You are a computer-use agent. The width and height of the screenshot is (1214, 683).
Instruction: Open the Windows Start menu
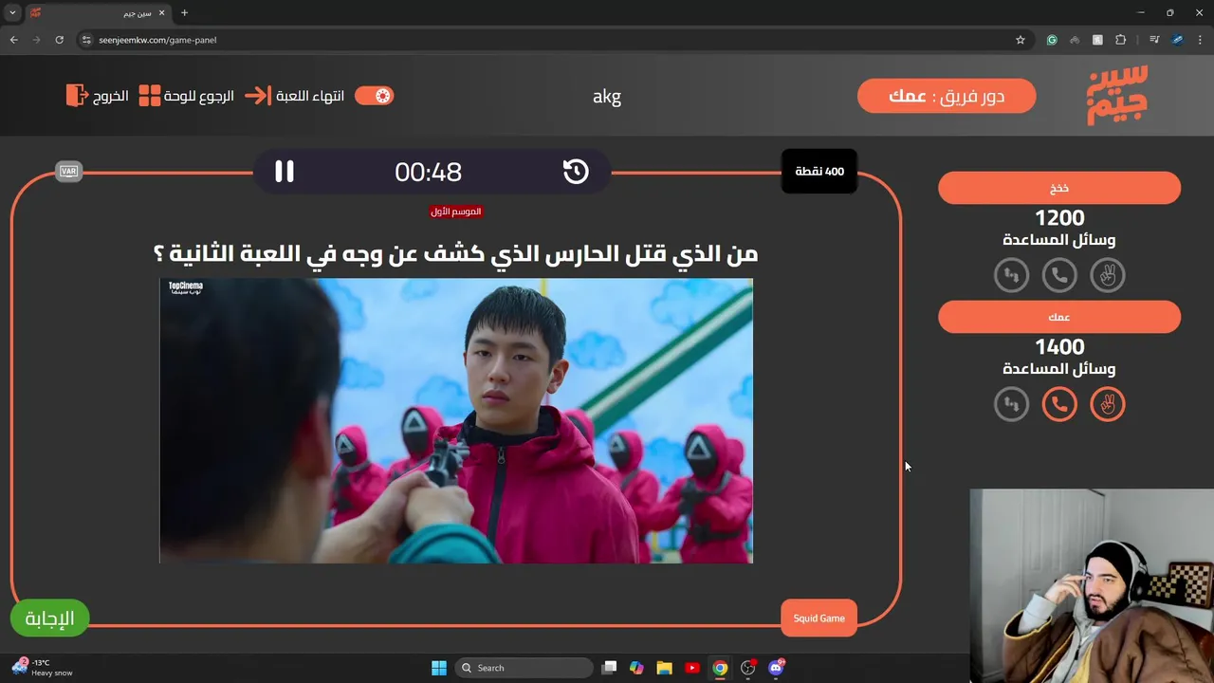click(x=439, y=668)
